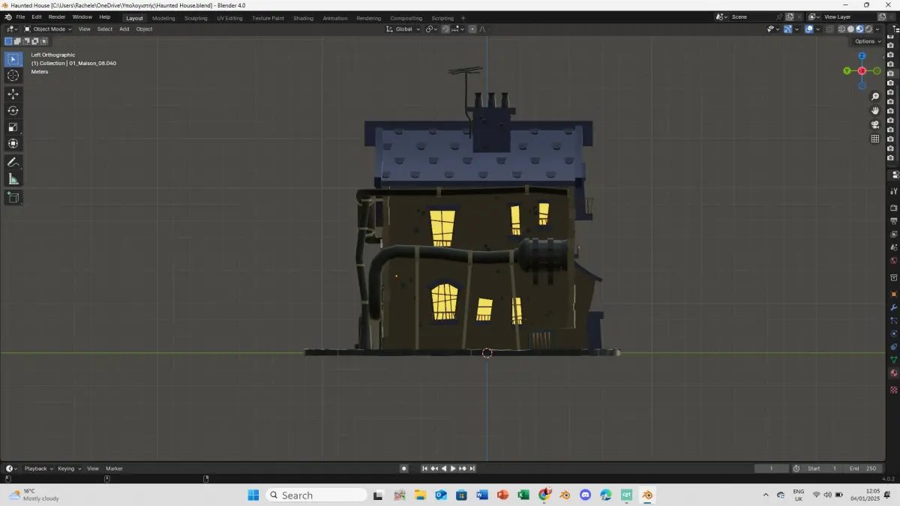This screenshot has height=506, width=900.
Task: Choose the Rotate tool
Action: point(13,110)
